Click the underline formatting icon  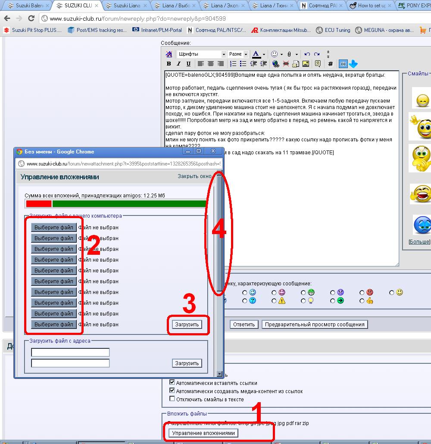188,64
